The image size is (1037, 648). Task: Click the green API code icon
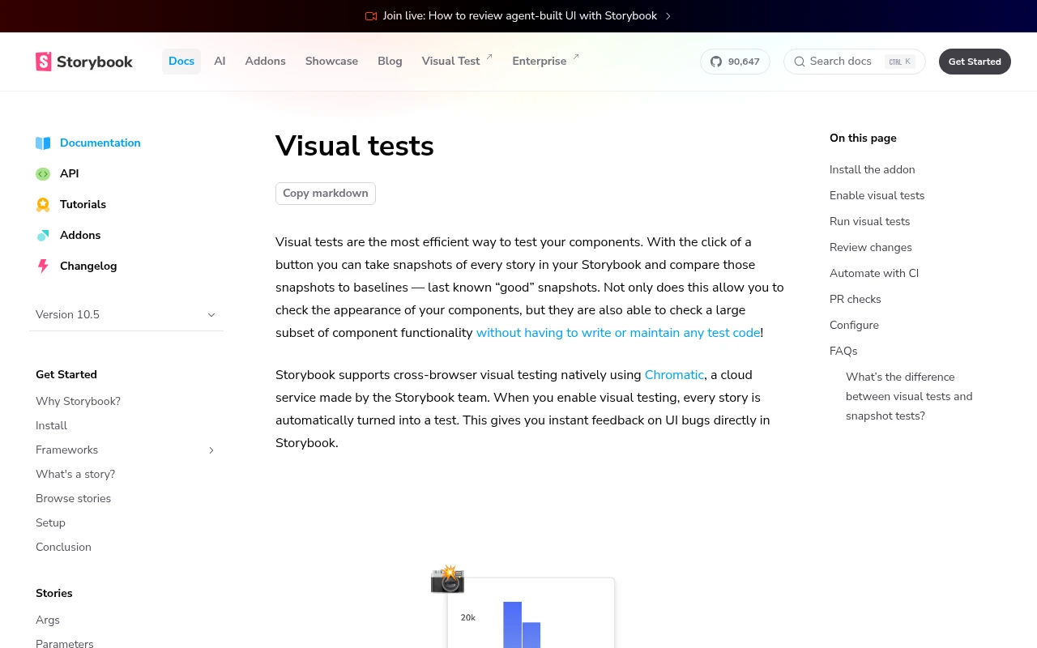(x=43, y=174)
